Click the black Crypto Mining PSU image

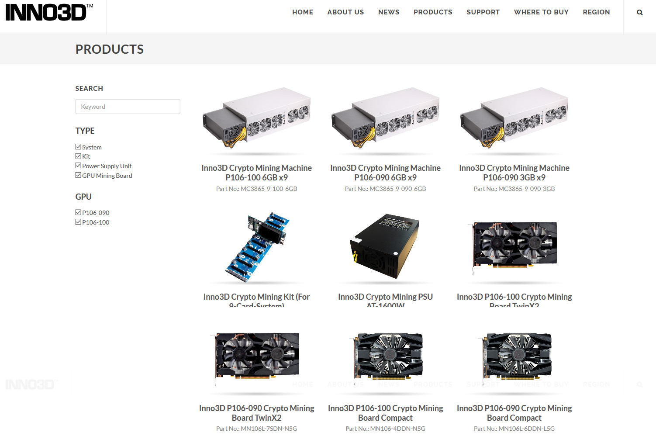[384, 246]
